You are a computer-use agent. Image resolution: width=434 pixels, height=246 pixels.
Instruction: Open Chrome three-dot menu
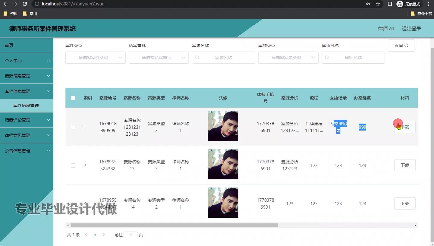429,4
